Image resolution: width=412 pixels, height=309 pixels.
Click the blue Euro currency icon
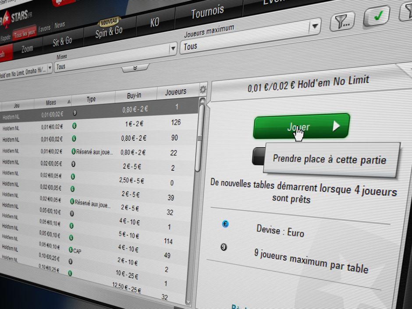tap(225, 224)
